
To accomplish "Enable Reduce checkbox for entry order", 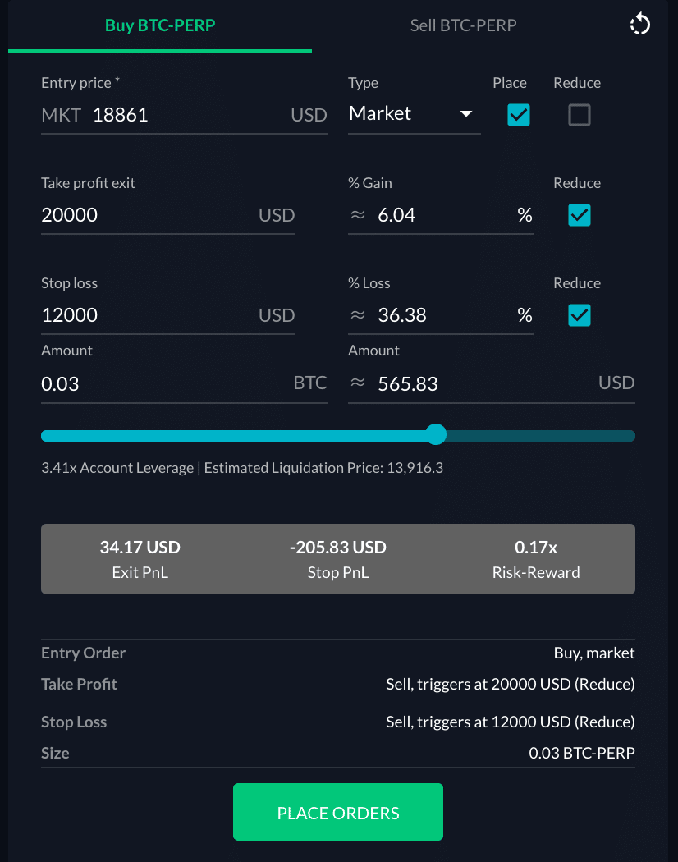I will pyautogui.click(x=580, y=115).
